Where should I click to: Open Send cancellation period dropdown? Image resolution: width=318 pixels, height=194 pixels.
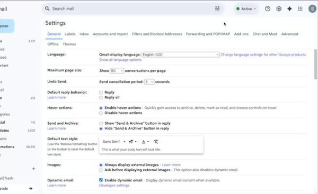(149, 82)
